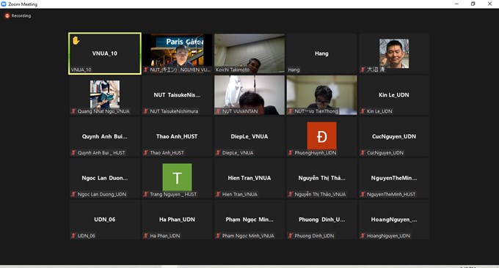Screen dimensions: 499x268
Task: Click the 'DiepLe_ VNUA' tile name
Action: click(x=249, y=136)
